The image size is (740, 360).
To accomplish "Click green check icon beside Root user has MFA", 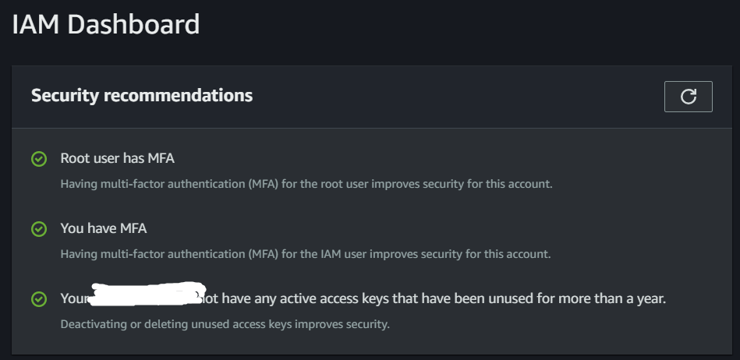I will (38, 159).
